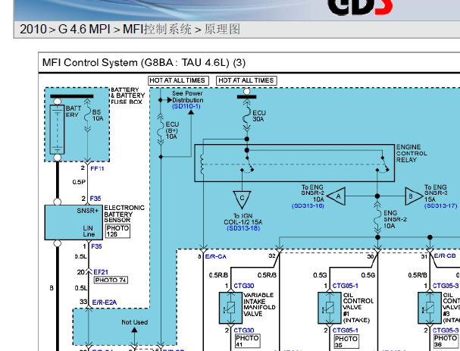Open PHOTO 36 under CTG05-3
Screen dimensions: 460x351
446,342
